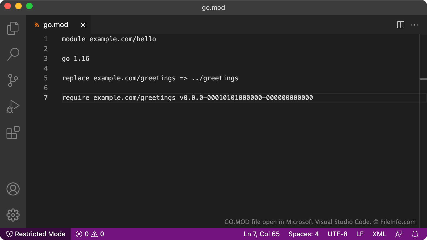Change indentation via Spaces: 4

pos(304,234)
